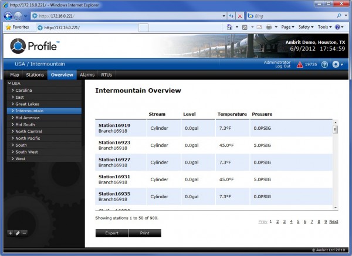Click the pencil edit-node button
The height and width of the screenshot is (256, 352).
pos(18,233)
